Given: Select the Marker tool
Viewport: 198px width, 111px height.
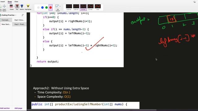Looking at the screenshot, I should click(x=22, y=7).
